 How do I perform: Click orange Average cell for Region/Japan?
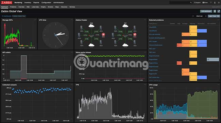pyautogui.click(x=186, y=70)
